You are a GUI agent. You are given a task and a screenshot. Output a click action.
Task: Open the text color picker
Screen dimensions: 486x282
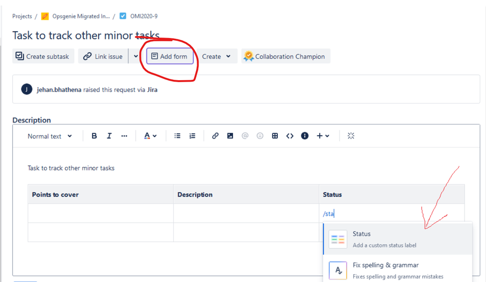150,136
